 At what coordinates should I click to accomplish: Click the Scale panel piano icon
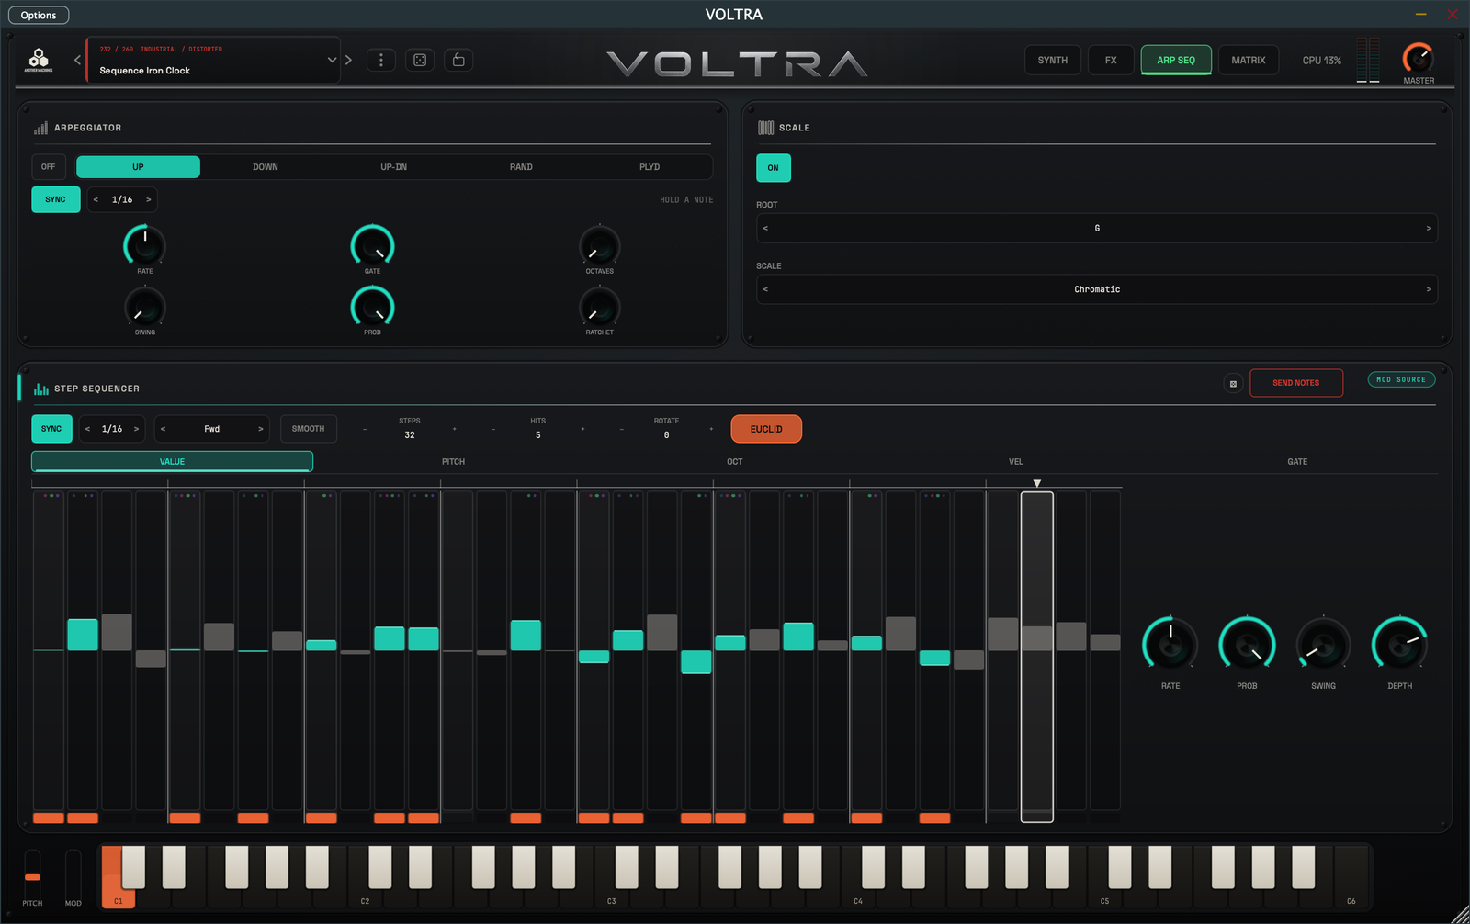[765, 128]
